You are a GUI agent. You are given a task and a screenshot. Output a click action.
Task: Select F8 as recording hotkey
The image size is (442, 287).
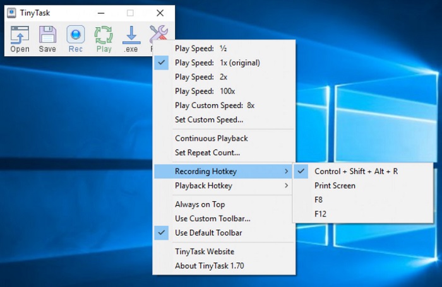[320, 200]
